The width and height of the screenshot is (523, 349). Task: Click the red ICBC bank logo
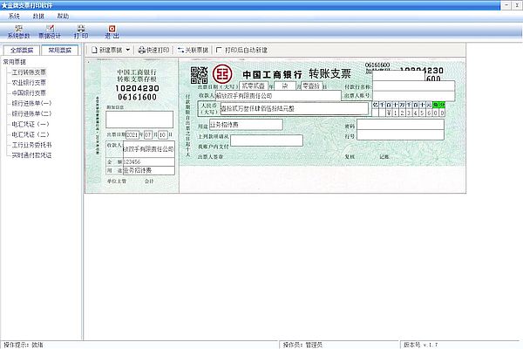click(x=222, y=74)
